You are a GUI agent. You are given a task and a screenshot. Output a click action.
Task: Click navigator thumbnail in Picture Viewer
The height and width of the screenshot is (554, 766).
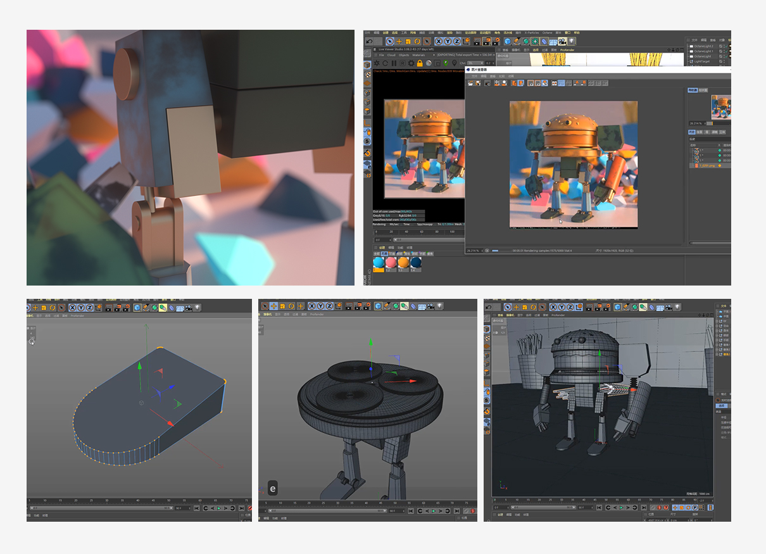coord(721,107)
